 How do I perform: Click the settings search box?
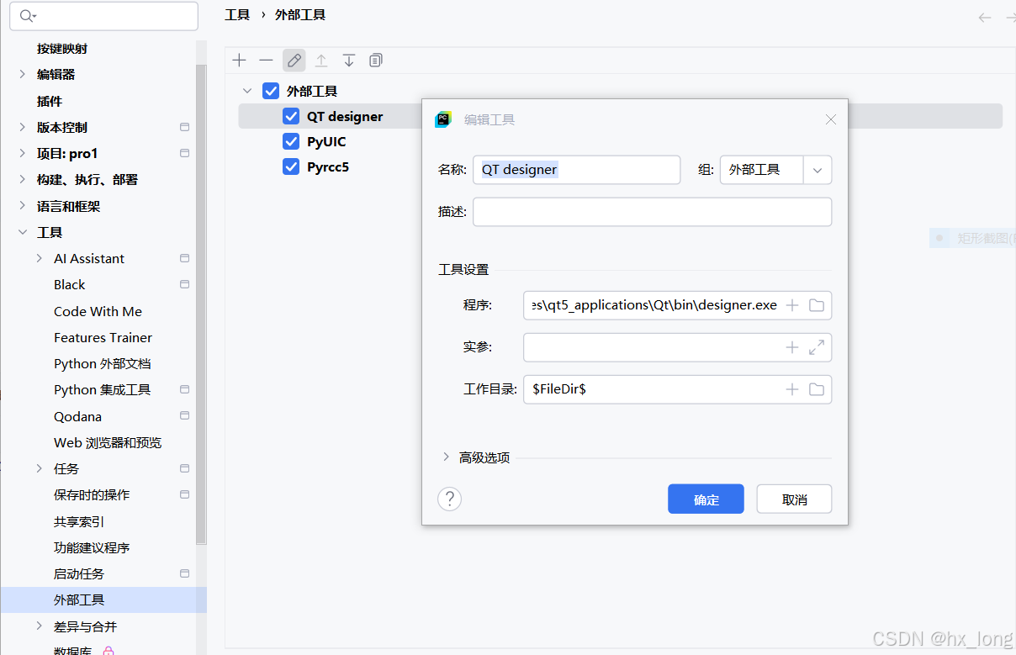pyautogui.click(x=103, y=16)
